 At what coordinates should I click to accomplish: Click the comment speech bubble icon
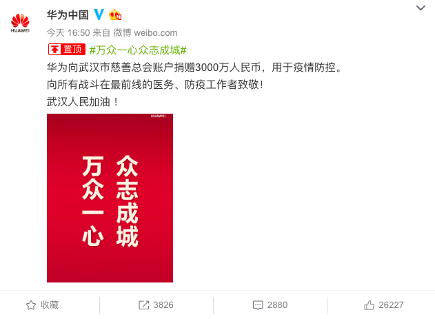pyautogui.click(x=258, y=305)
